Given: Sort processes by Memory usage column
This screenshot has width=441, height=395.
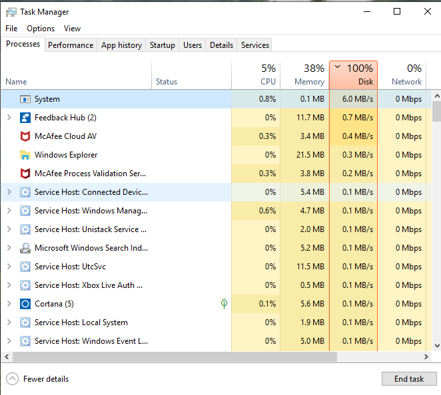Looking at the screenshot, I should (304, 75).
